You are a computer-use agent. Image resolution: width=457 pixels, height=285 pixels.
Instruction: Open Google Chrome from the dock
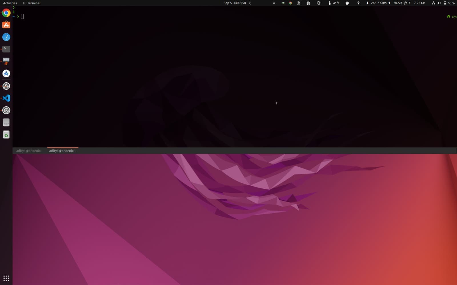pos(6,13)
